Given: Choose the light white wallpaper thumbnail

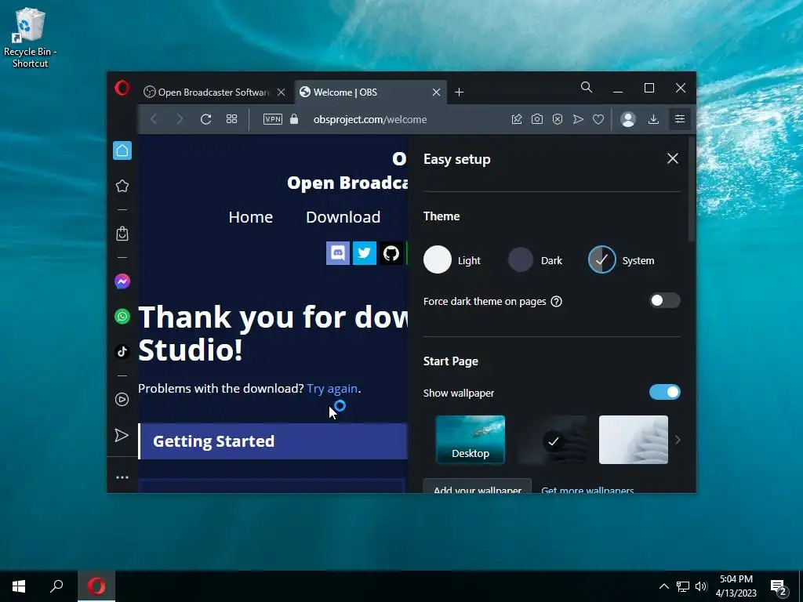Looking at the screenshot, I should 634,440.
